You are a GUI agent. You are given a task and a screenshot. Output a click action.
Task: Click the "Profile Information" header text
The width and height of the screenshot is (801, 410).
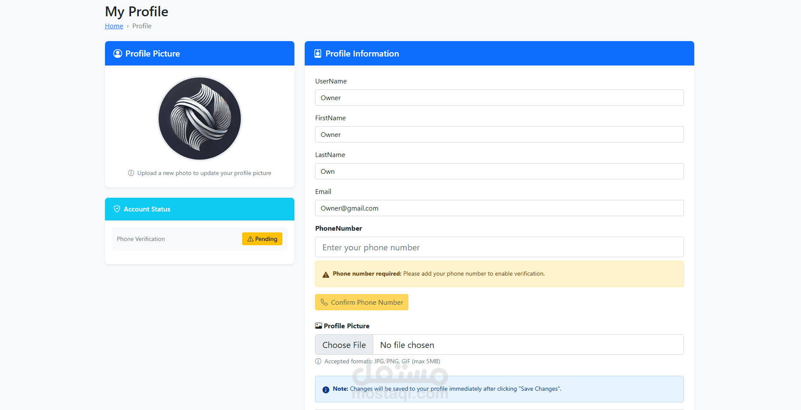coord(362,53)
